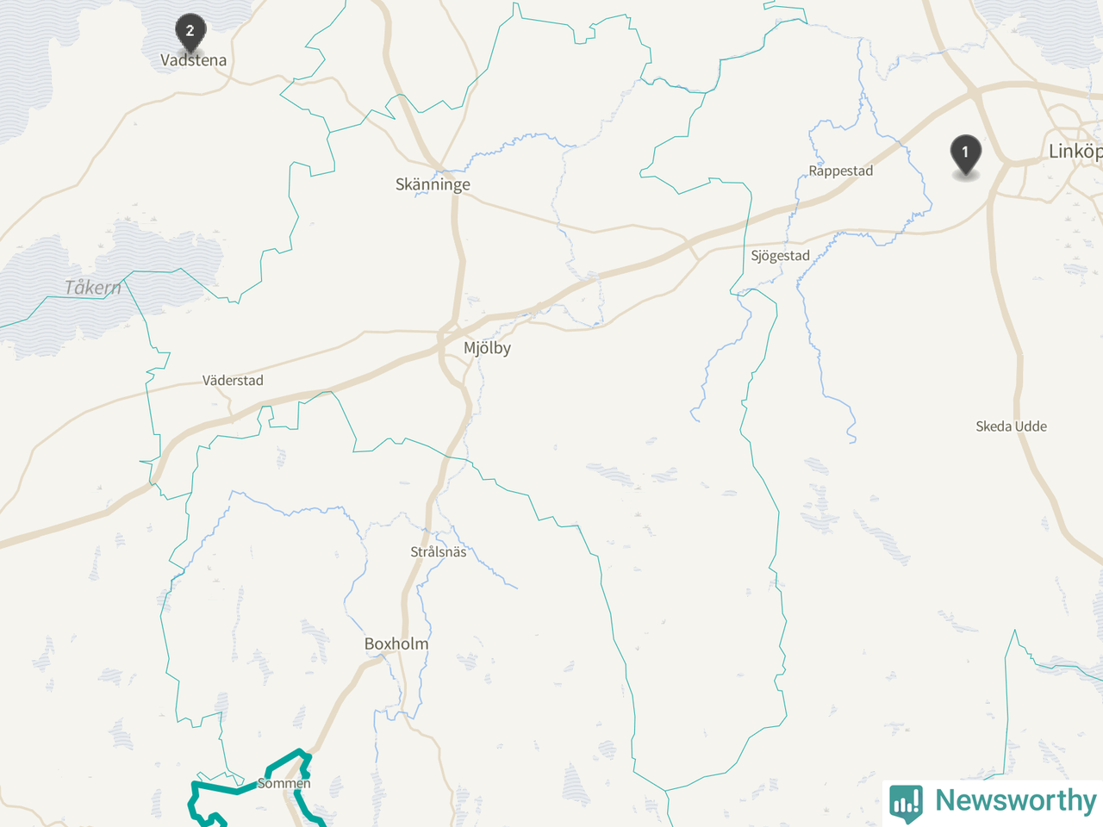Click the Skeda Udde label
The height and width of the screenshot is (827, 1103).
pyautogui.click(x=1012, y=426)
